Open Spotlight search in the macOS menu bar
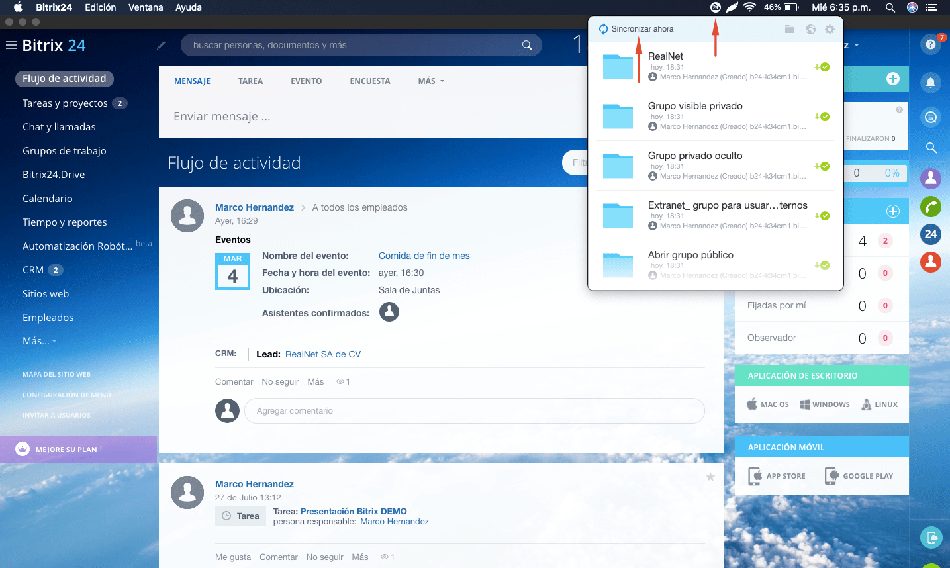Screen dimensions: 950x568 click(x=890, y=7)
